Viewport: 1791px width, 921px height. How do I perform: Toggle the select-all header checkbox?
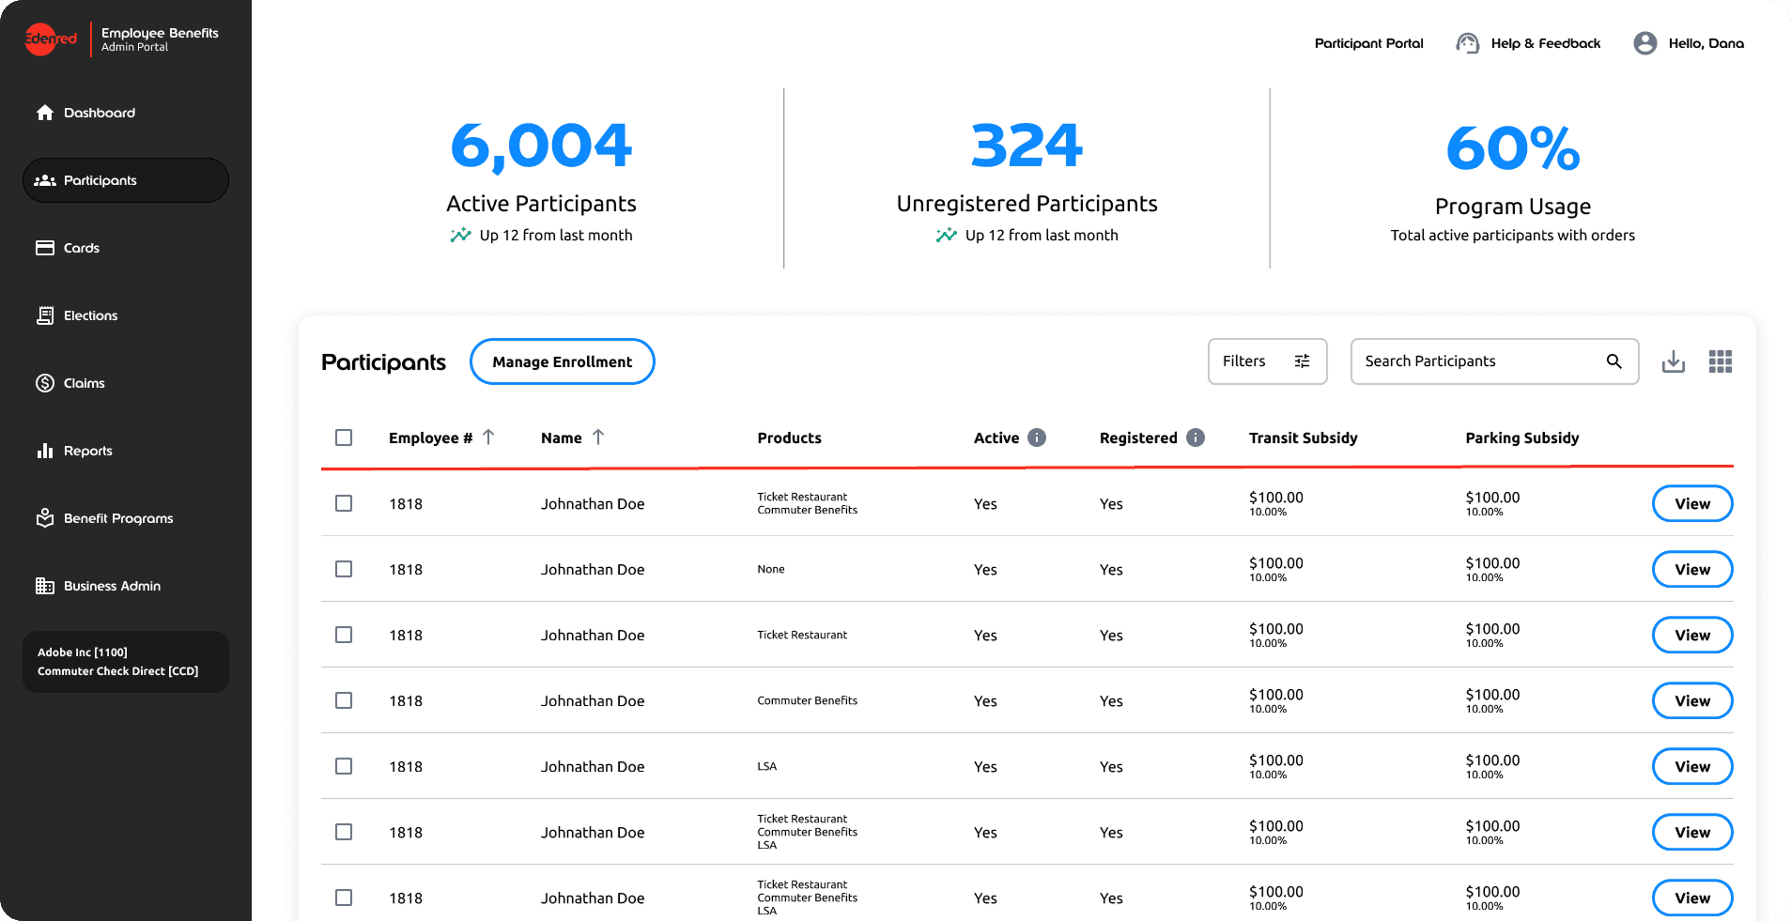tap(344, 437)
